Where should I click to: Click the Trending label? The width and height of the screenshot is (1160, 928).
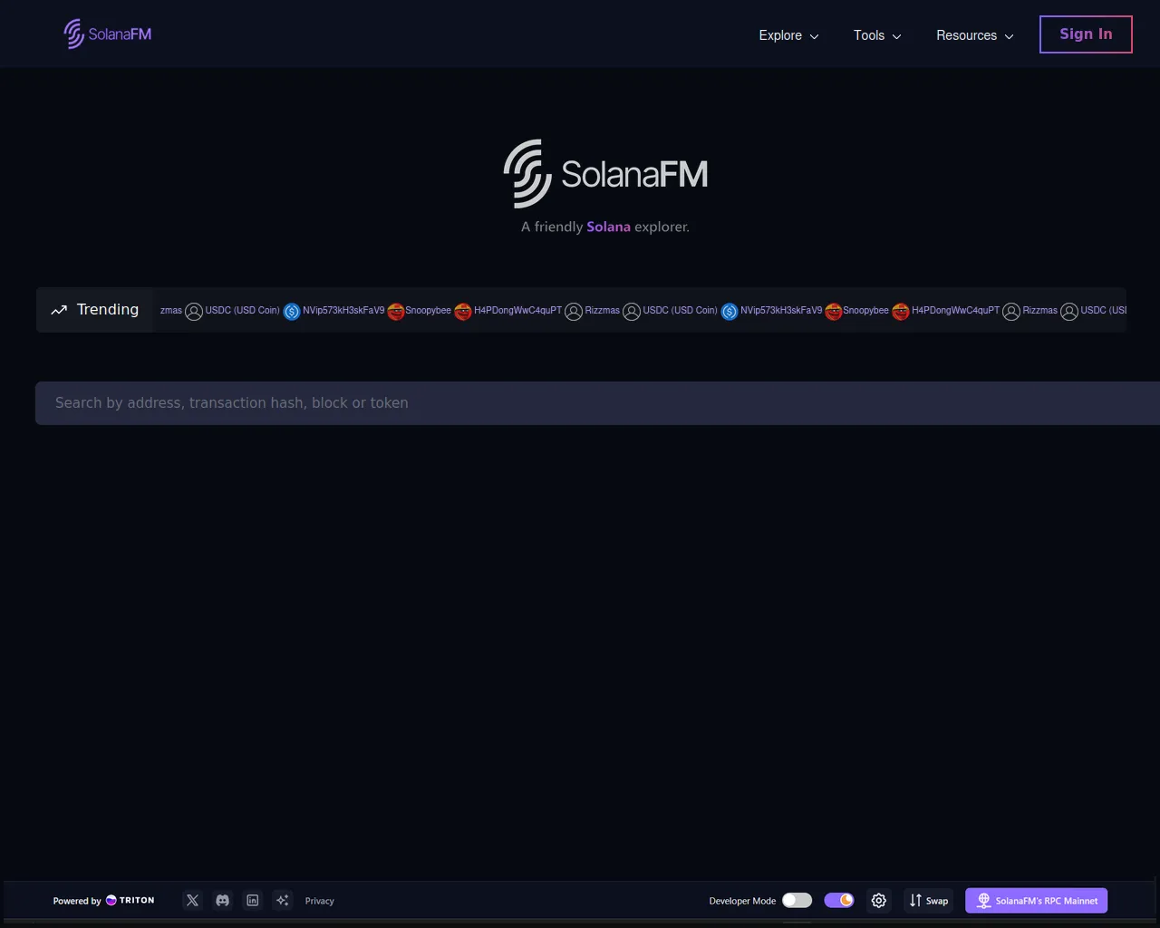(x=108, y=310)
